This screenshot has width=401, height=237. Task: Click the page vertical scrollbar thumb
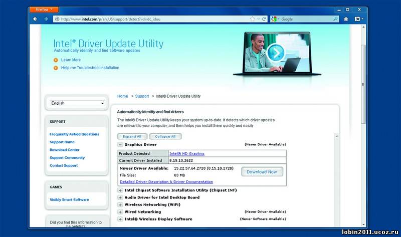(363, 84)
